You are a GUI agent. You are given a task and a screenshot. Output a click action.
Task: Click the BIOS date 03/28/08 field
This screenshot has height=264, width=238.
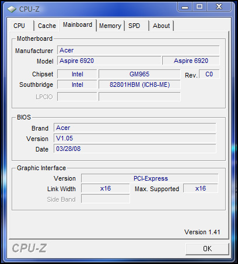[x=135, y=149]
